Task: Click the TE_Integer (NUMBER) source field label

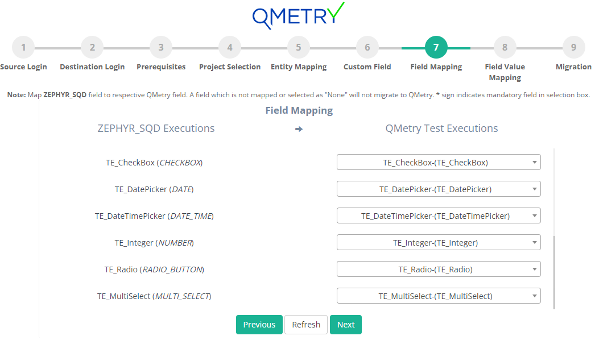Action: 154,243
